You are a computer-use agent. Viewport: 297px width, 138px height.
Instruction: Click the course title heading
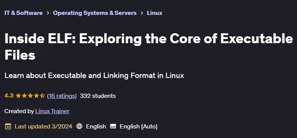[x=149, y=47]
